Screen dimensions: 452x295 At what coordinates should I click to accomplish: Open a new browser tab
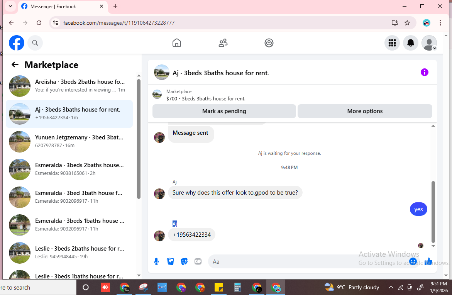click(x=115, y=6)
